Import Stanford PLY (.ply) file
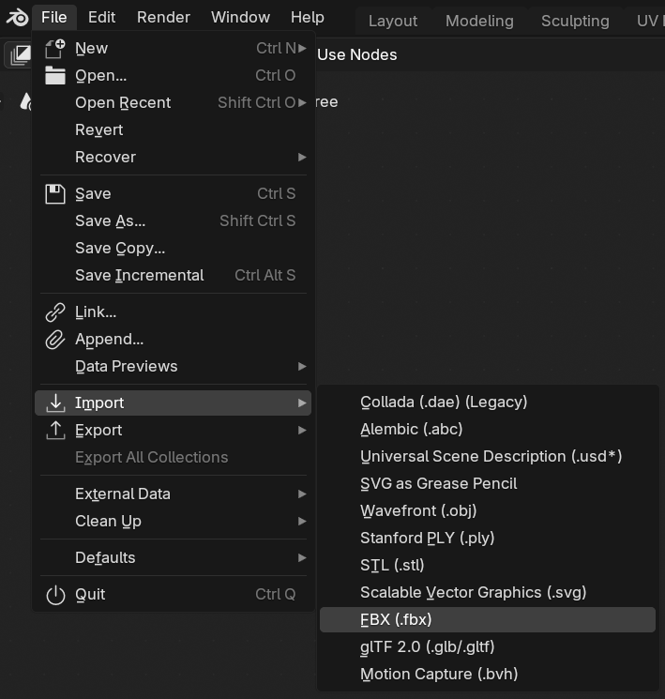This screenshot has width=665, height=699. coord(488,538)
